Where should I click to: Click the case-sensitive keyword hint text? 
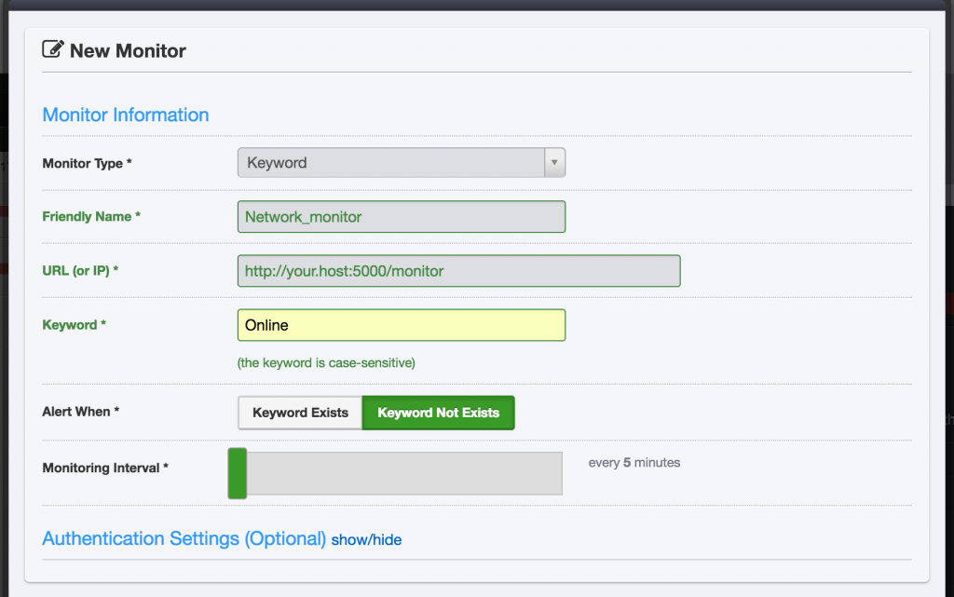point(326,362)
